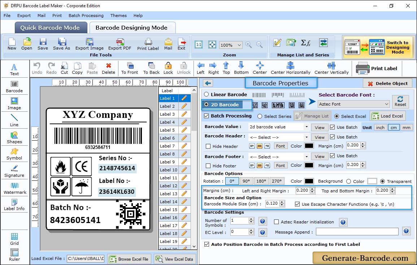Click the Lock object icon
This screenshot has height=265, width=417.
[x=168, y=68]
